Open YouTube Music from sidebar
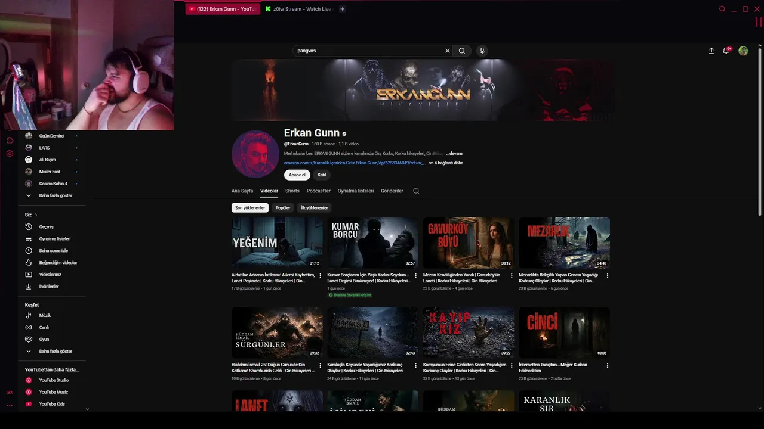The height and width of the screenshot is (429, 764). coord(53,392)
